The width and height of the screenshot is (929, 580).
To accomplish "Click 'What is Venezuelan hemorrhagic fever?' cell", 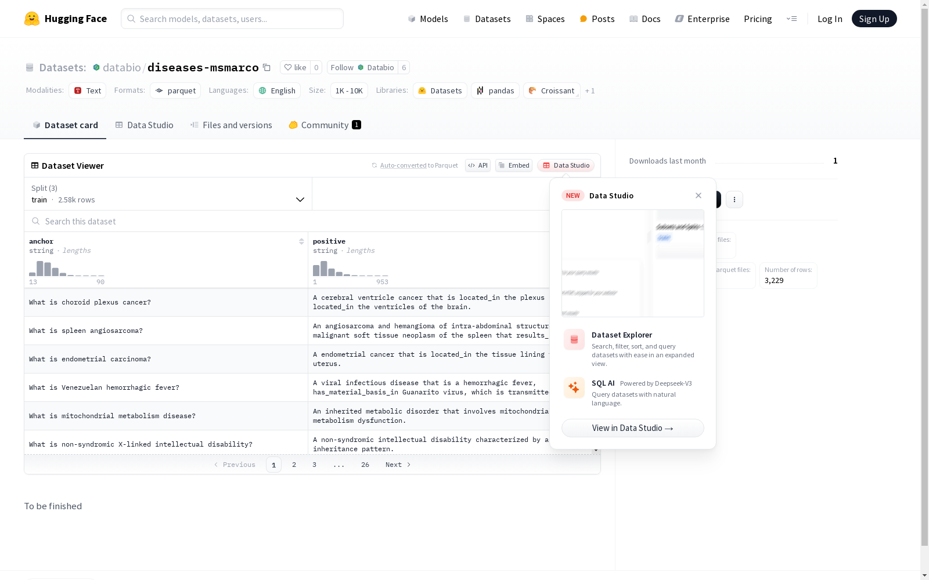I will [166, 387].
